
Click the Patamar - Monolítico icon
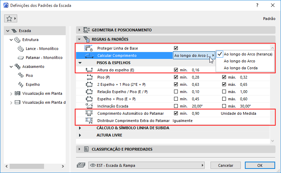tap(21, 58)
